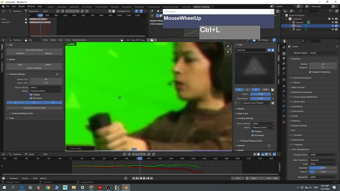The image size is (340, 191).
Task: Open the Motion Model dropdown in left panel
Action: coord(46,88)
